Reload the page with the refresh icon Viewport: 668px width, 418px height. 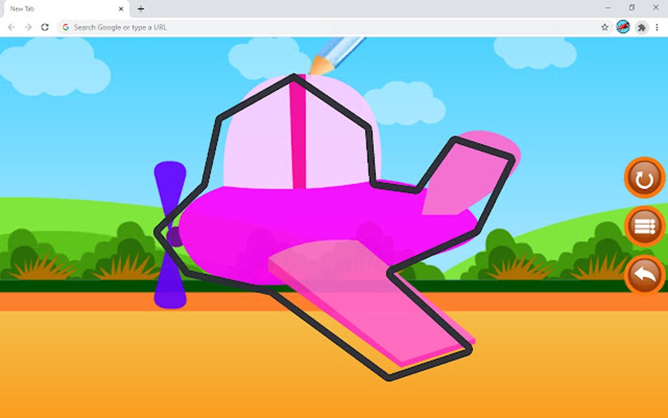44,27
